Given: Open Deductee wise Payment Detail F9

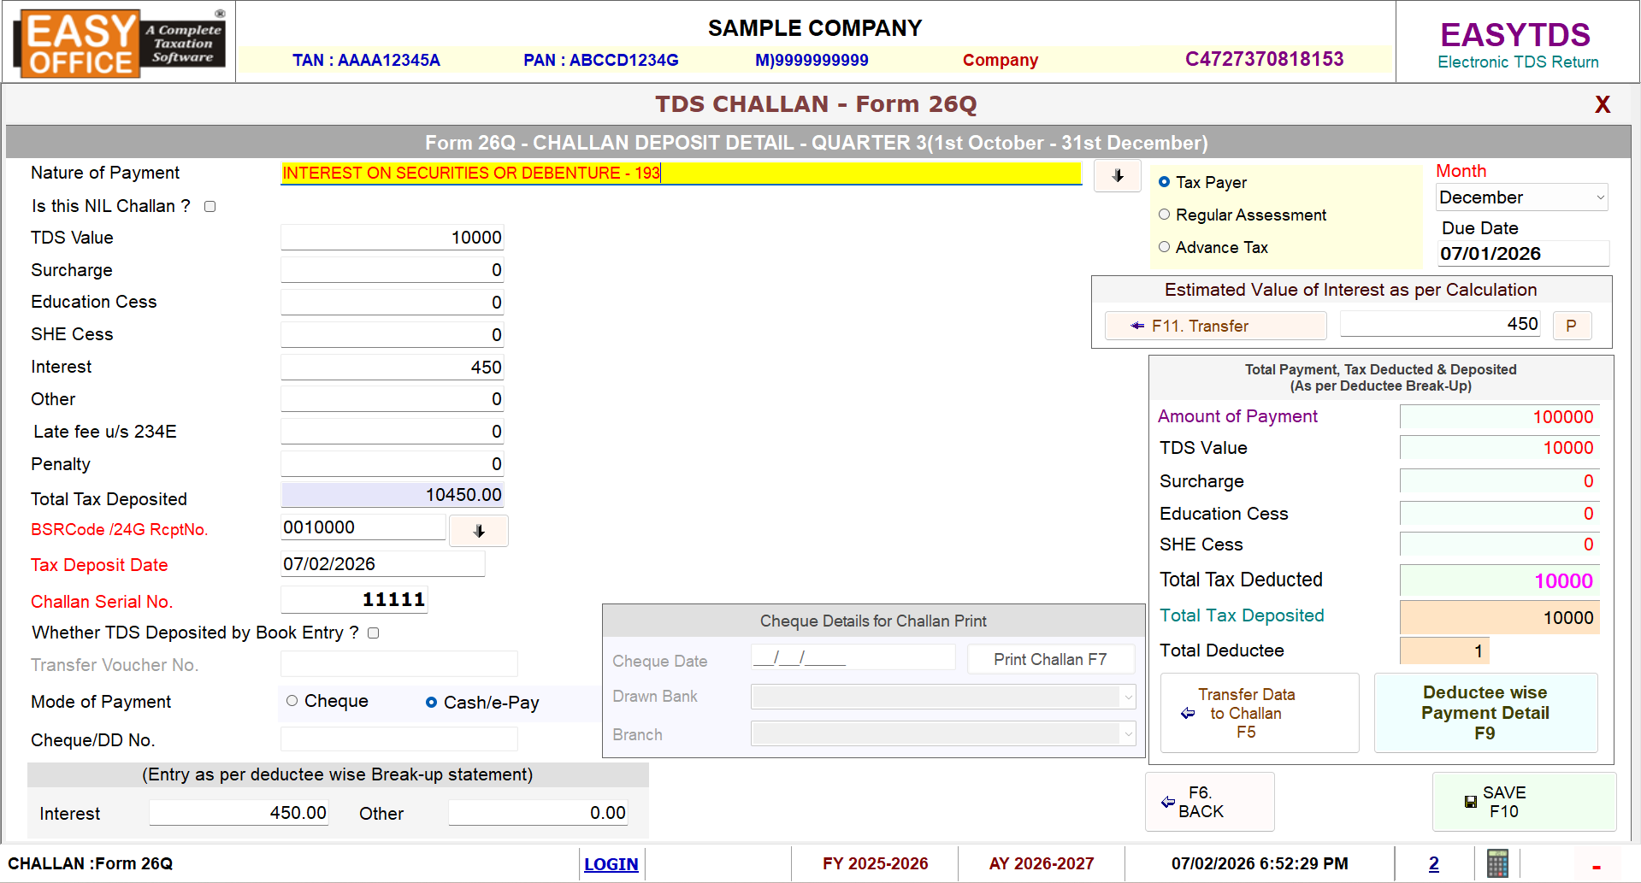Looking at the screenshot, I should 1485,713.
